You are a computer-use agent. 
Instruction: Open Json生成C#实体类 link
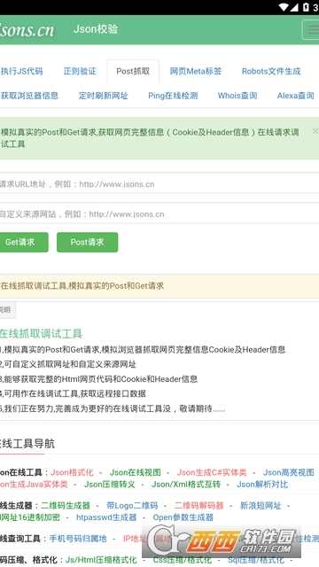point(212,472)
